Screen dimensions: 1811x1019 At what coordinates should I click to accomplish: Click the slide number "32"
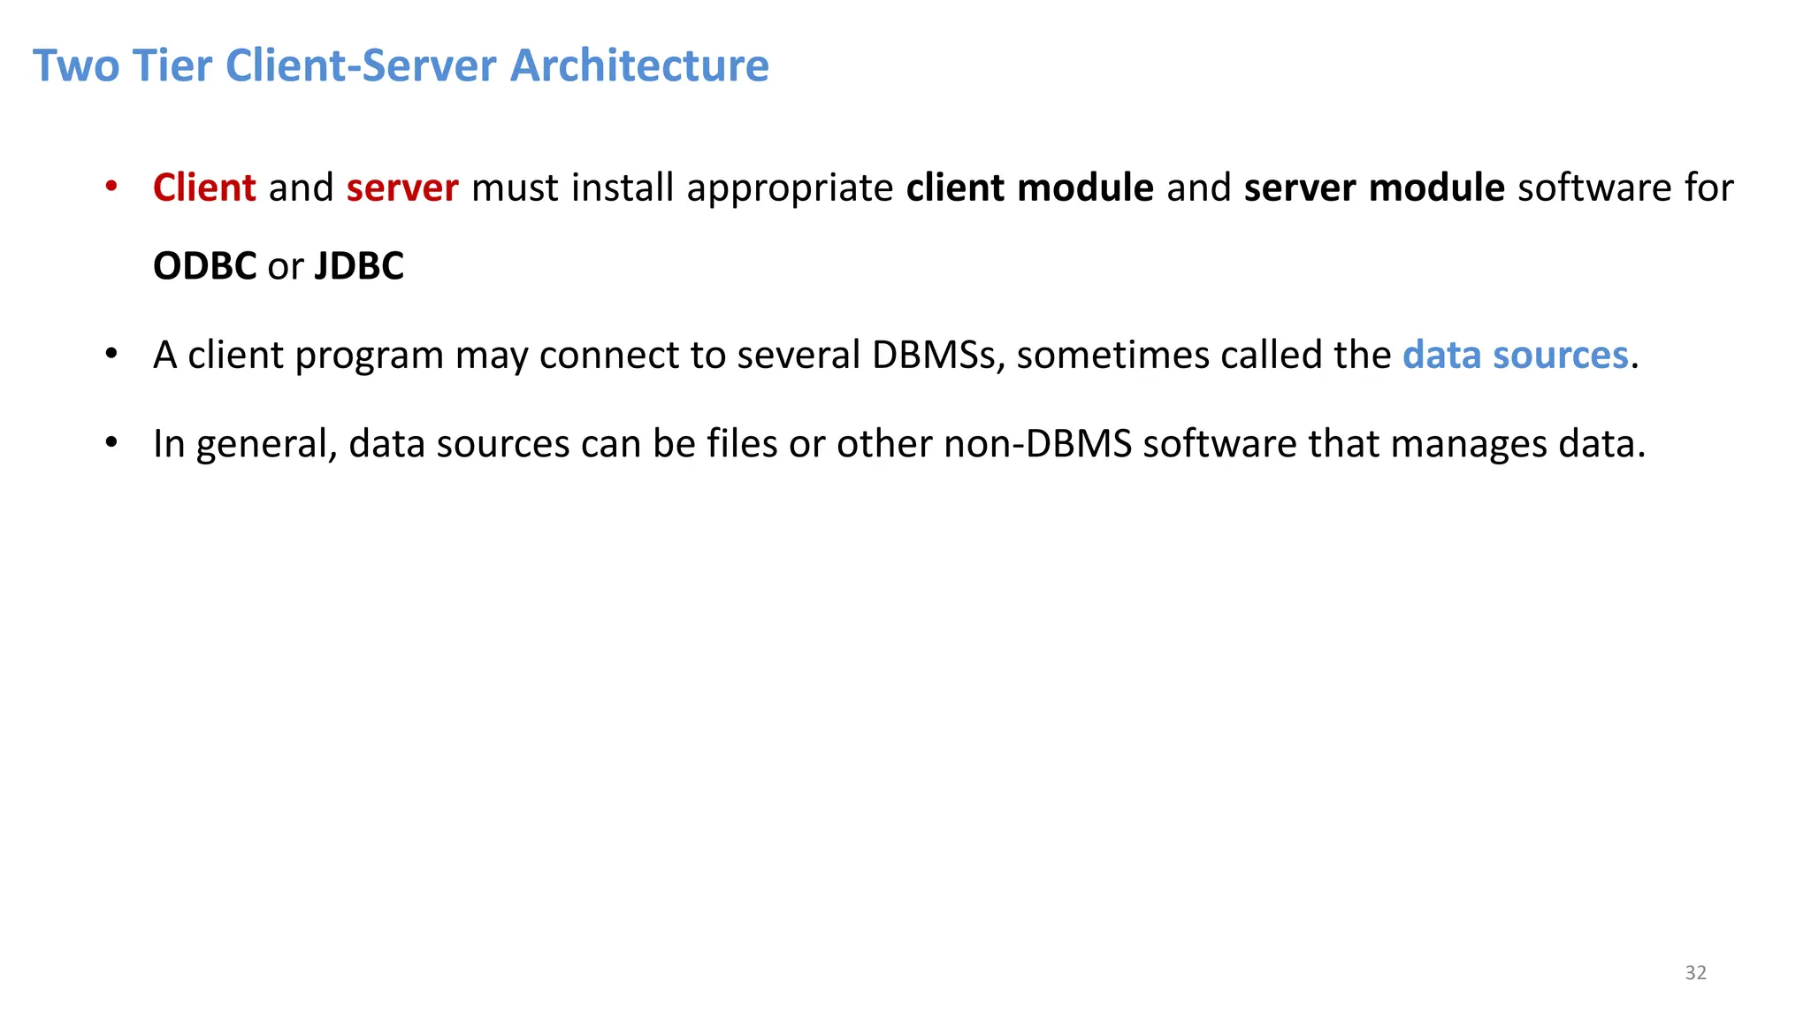pos(1696,973)
